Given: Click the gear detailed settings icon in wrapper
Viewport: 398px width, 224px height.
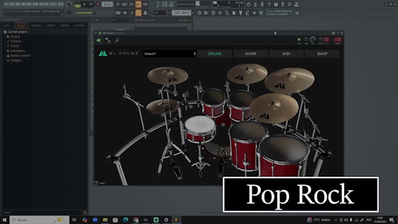Looking at the screenshot, I should coord(108,40).
